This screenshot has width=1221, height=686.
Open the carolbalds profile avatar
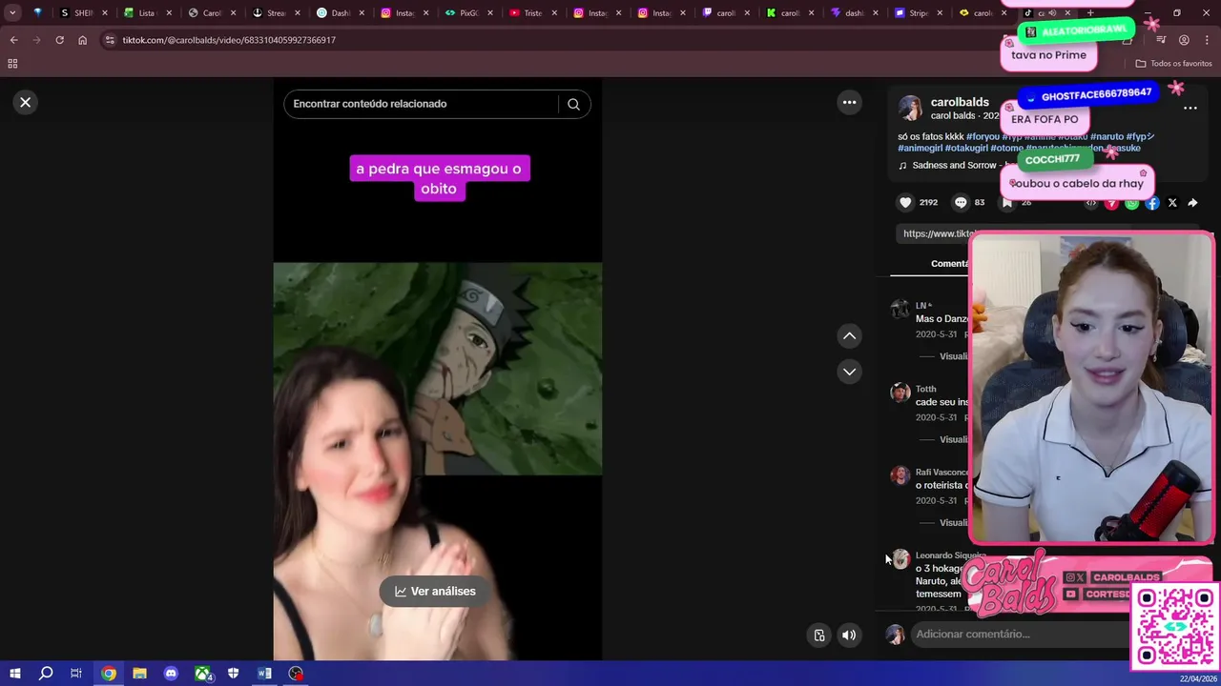click(910, 108)
